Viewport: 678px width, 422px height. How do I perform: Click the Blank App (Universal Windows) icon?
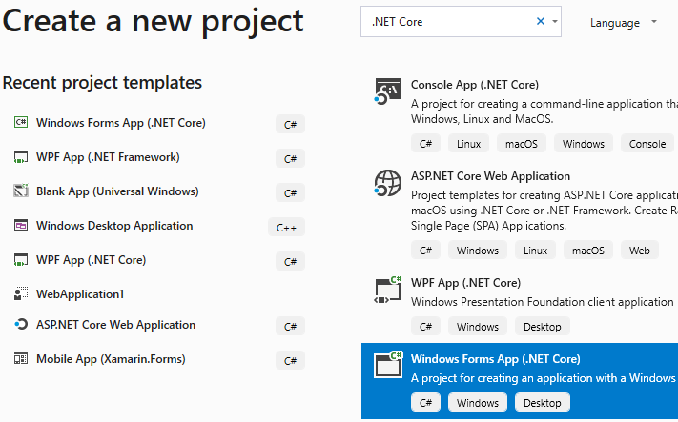pos(21,191)
